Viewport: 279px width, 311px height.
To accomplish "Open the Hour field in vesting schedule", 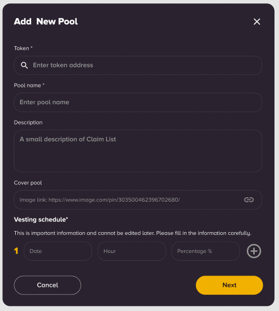I will click(x=132, y=251).
